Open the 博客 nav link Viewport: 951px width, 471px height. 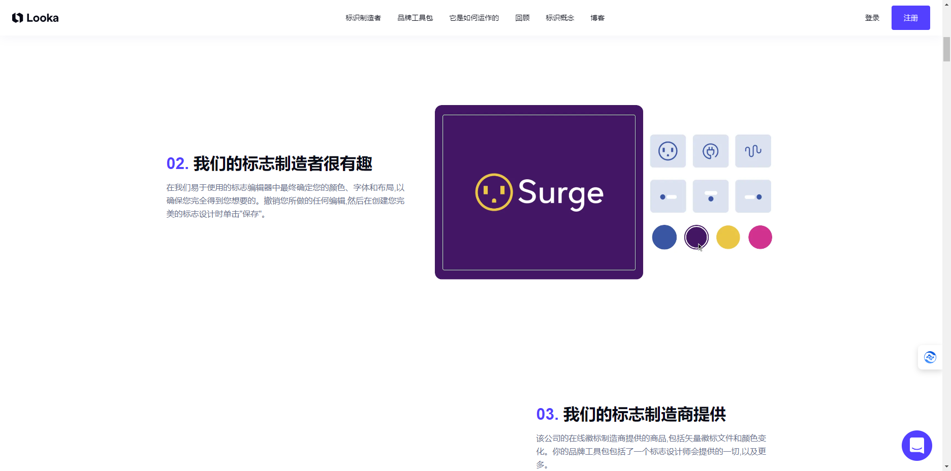pos(597,18)
